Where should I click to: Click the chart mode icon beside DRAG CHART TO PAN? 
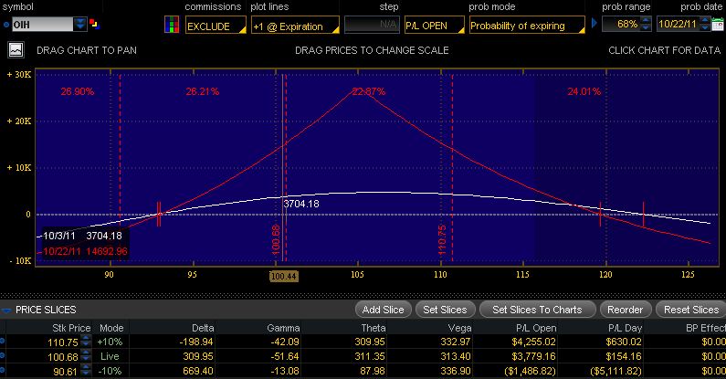click(16, 50)
